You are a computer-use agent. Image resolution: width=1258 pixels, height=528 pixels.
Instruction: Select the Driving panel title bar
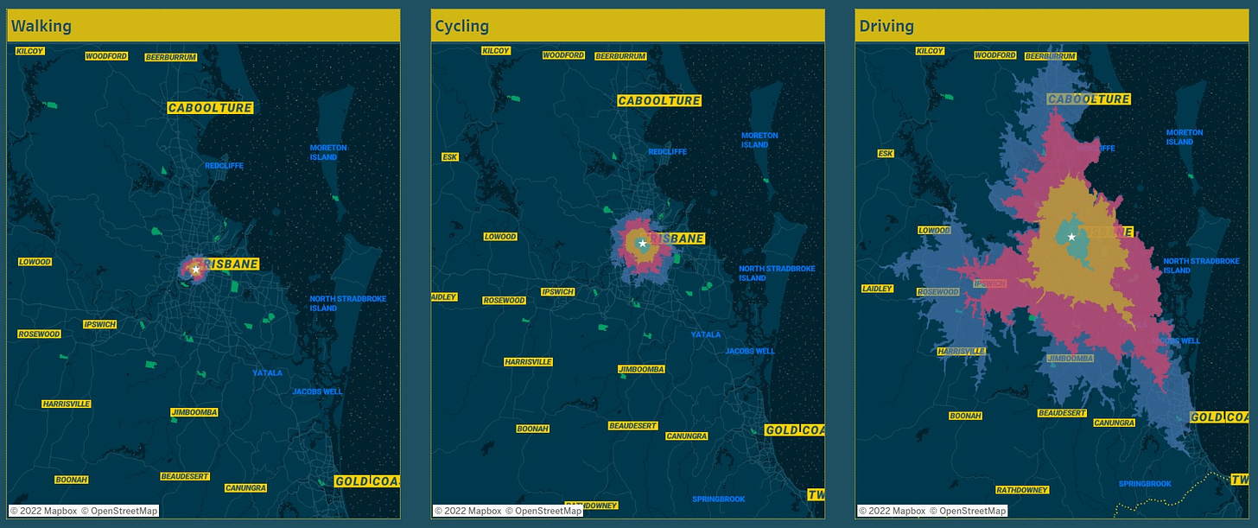pyautogui.click(x=1051, y=25)
